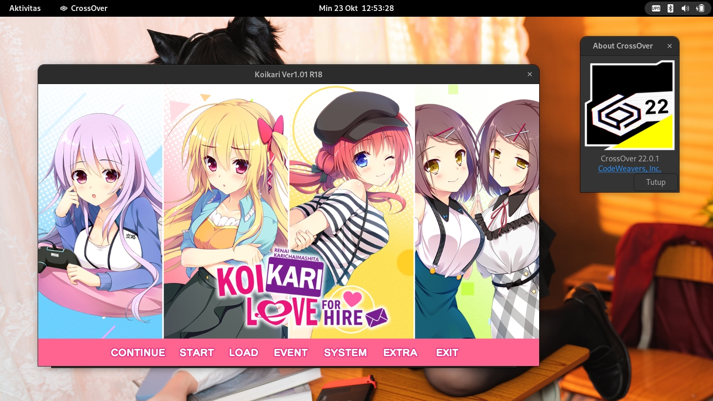Click CONTINUE in the game menu

[138, 352]
